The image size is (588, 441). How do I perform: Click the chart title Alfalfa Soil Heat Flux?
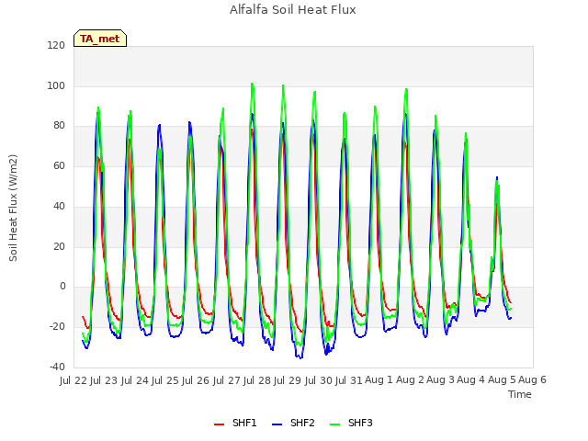293,9
